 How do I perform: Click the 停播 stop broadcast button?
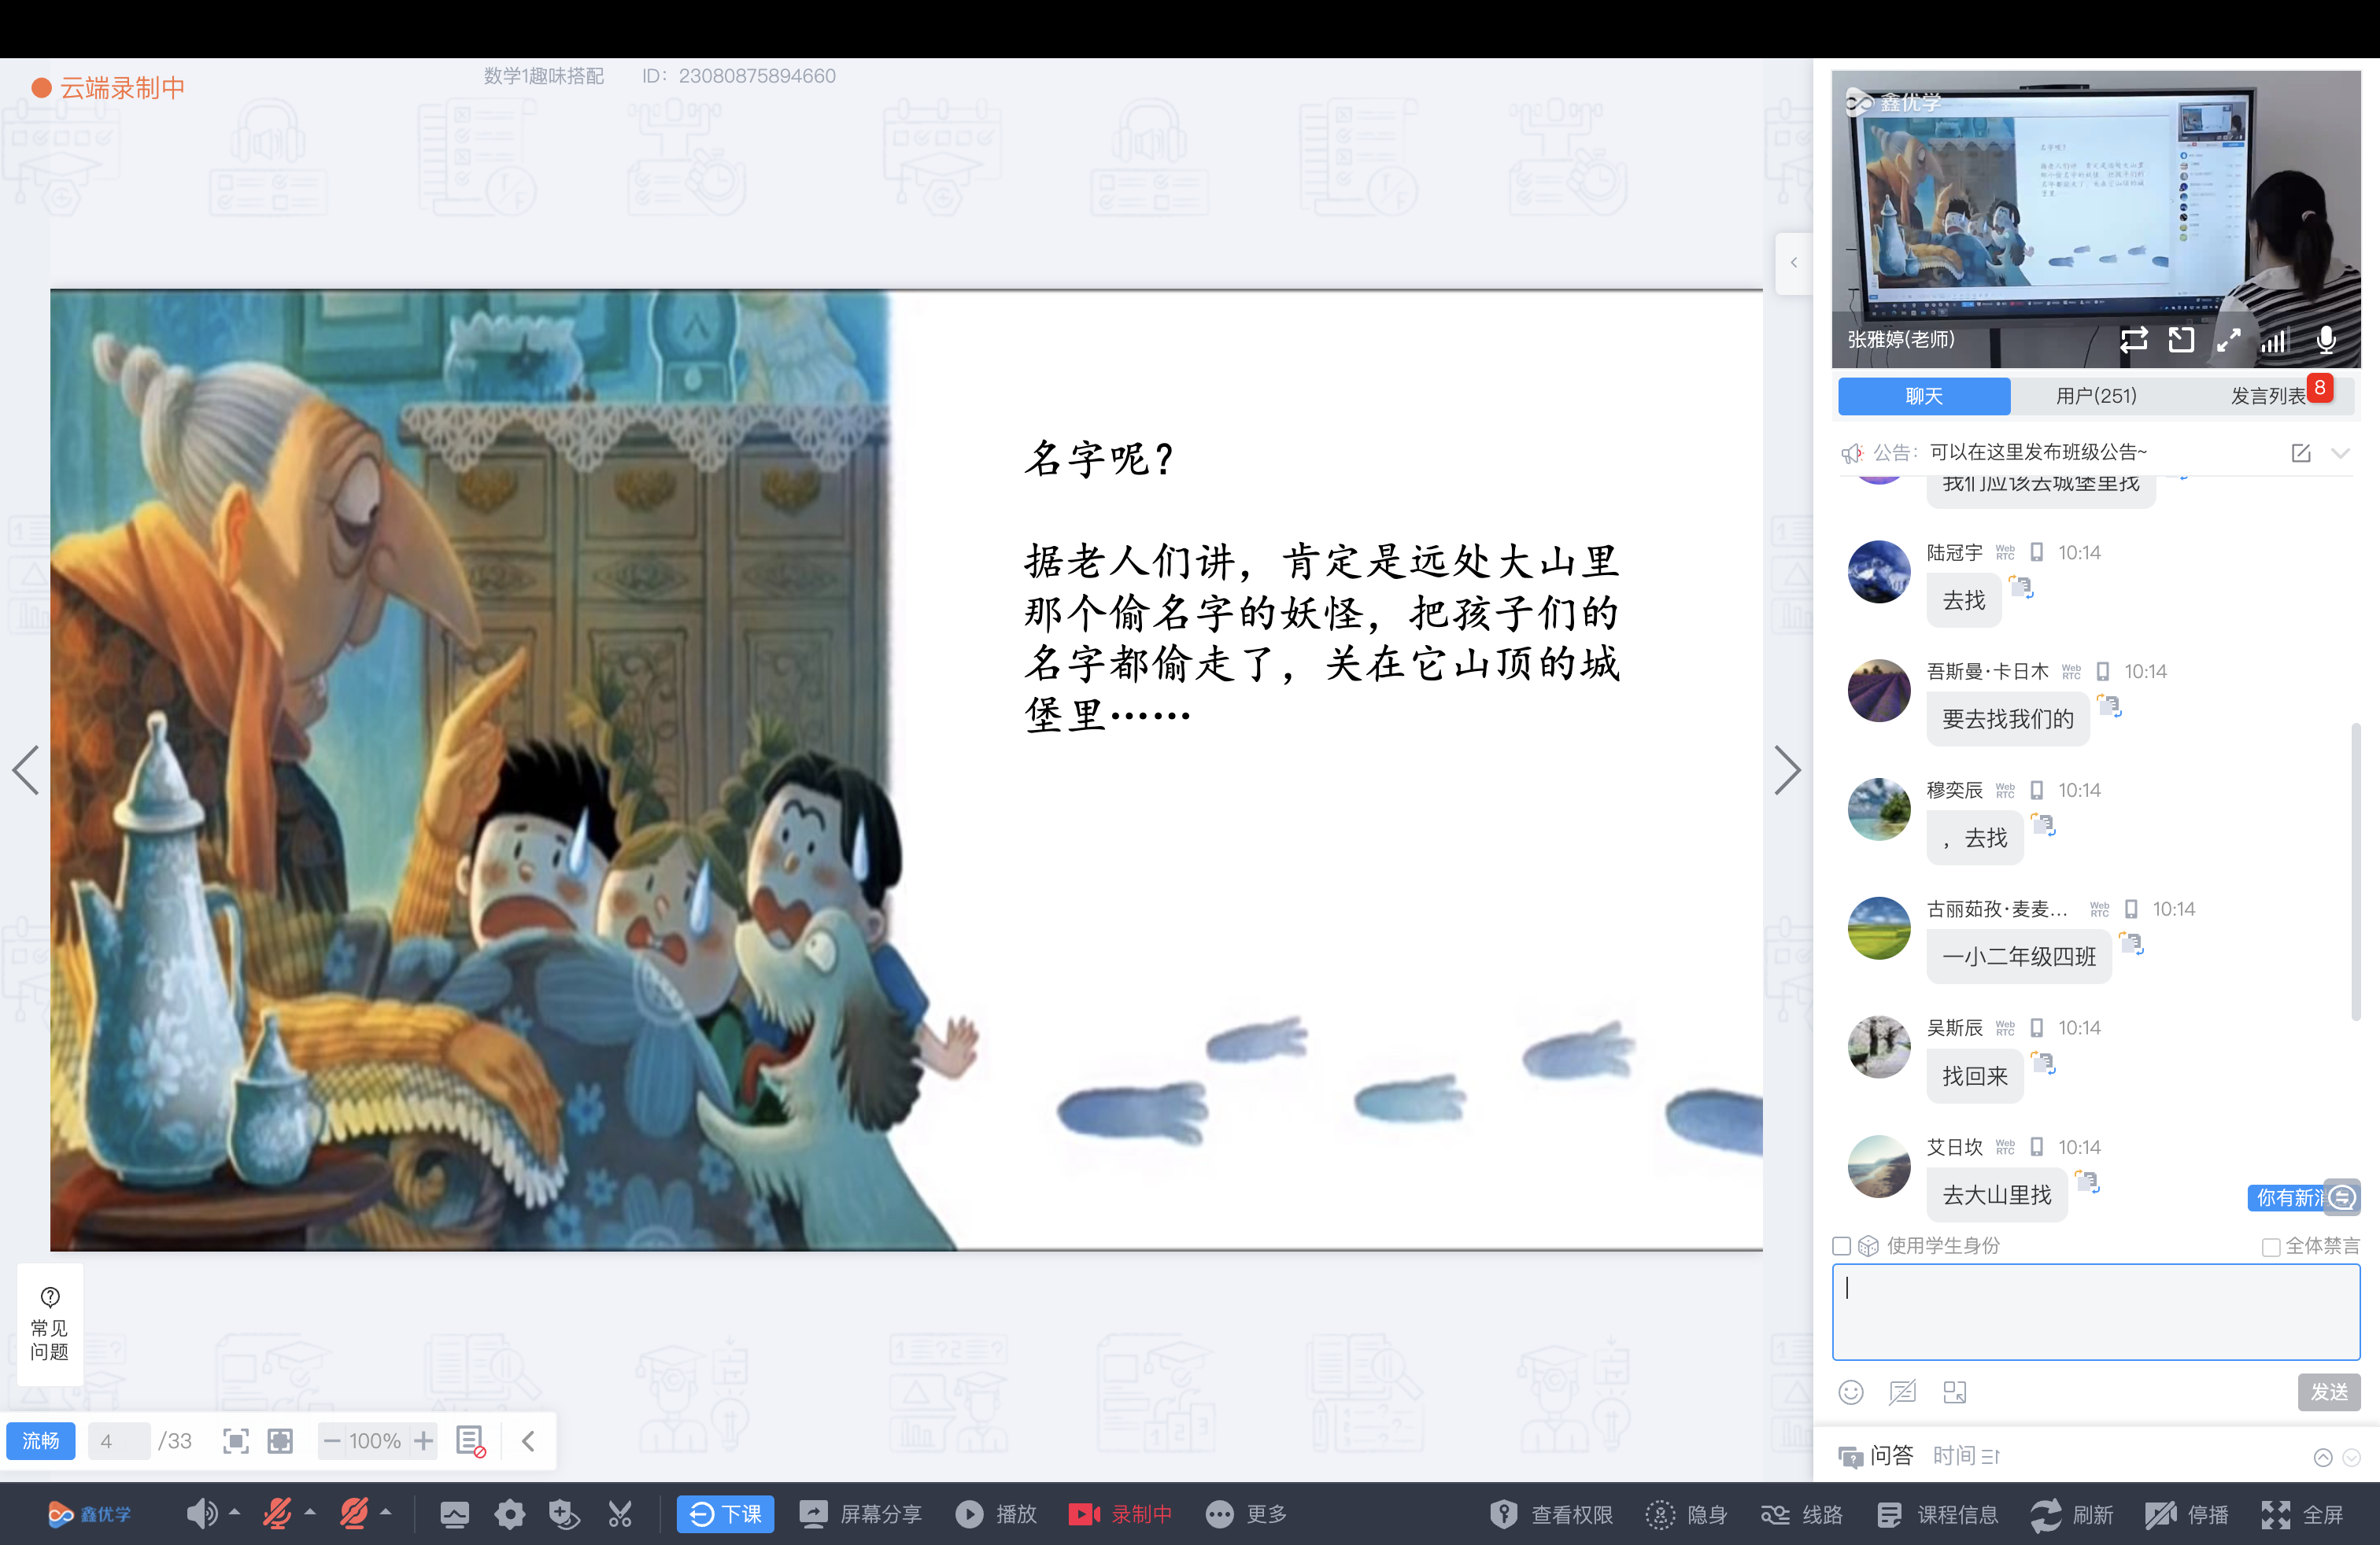point(2187,1515)
